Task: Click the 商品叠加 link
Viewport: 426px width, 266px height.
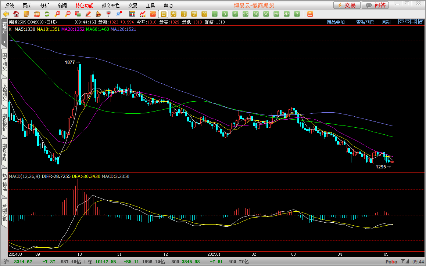Action: pyautogui.click(x=336, y=22)
